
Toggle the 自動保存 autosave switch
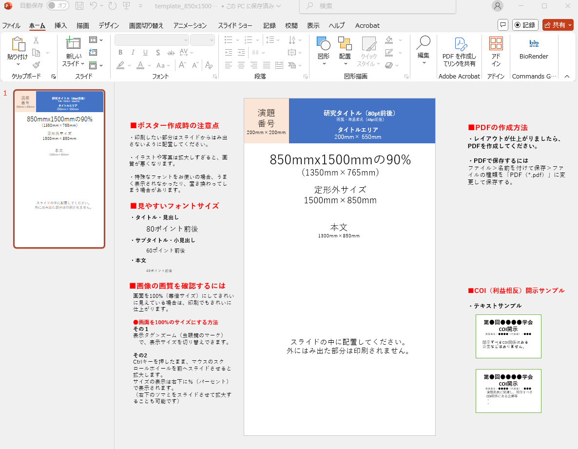[58, 6]
